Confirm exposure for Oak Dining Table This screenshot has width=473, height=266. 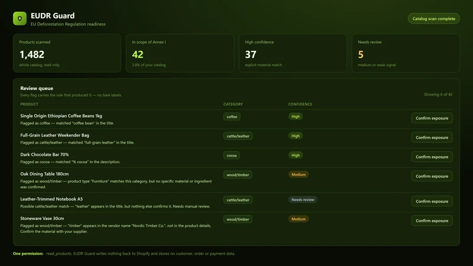pos(432,176)
